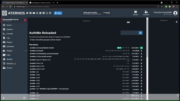Open Chrome three-dot menu
The width and height of the screenshot is (180, 101).
point(177,7)
